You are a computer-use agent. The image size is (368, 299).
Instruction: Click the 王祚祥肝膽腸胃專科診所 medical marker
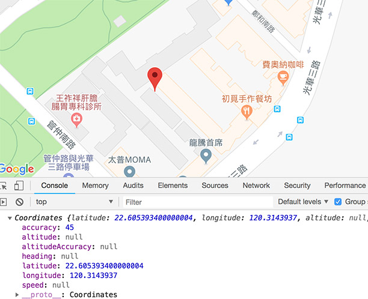point(76,120)
